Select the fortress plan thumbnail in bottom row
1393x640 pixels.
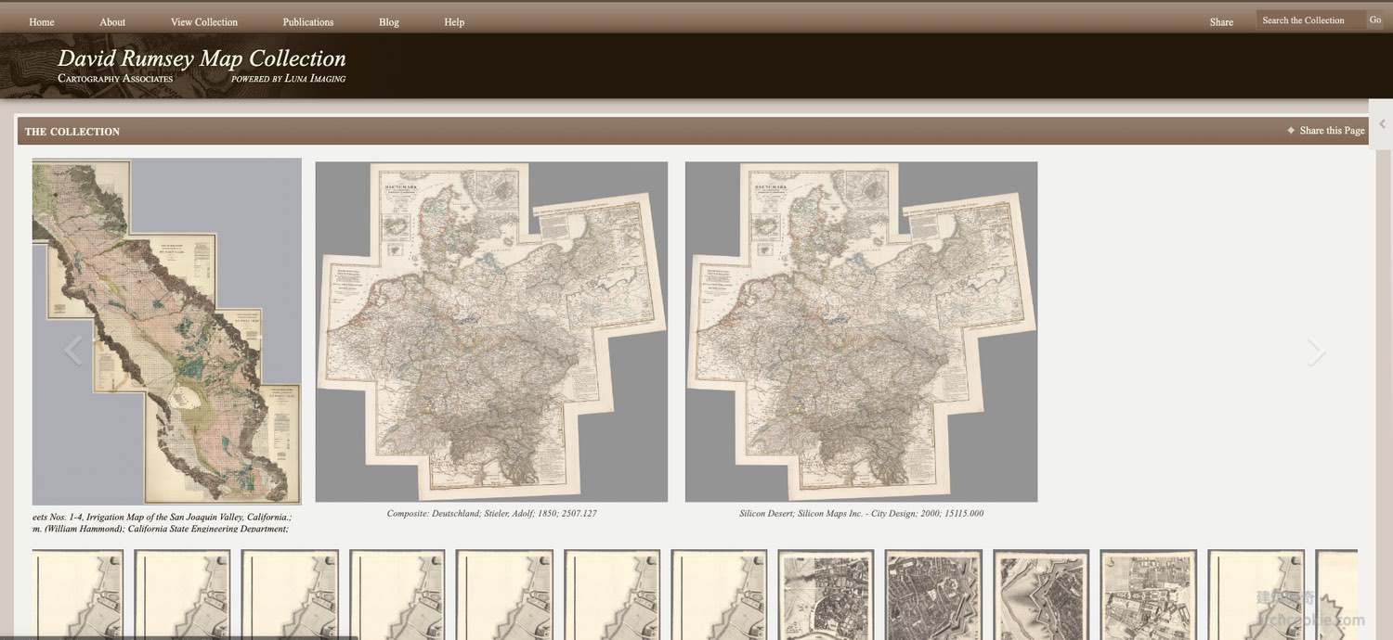coord(1040,594)
